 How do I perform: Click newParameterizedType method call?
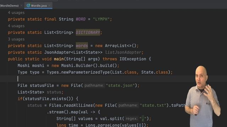85,72
